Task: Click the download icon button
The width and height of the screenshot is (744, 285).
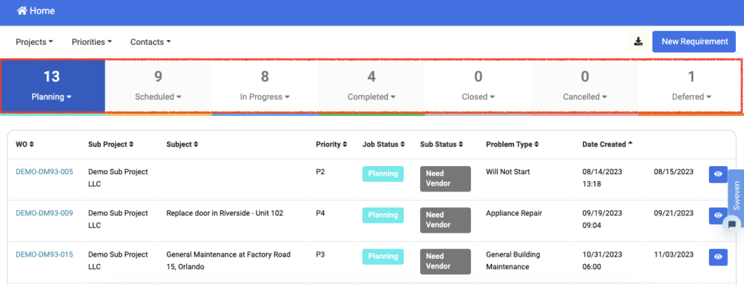Action: pyautogui.click(x=638, y=41)
